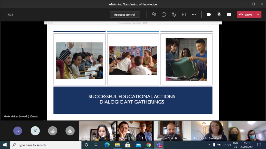Show the +7 additional participants

pyautogui.click(x=18, y=131)
